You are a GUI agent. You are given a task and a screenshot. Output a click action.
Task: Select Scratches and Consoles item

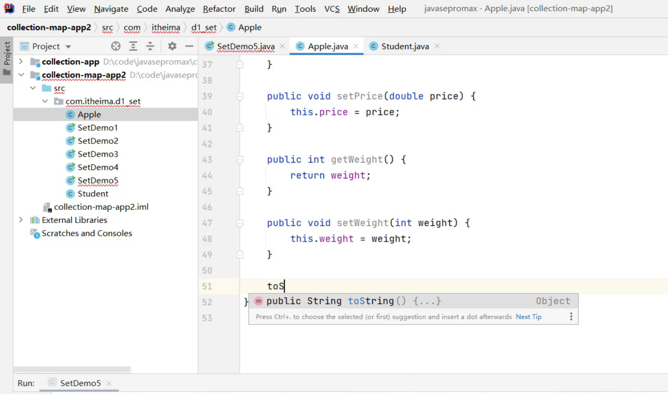(x=86, y=233)
